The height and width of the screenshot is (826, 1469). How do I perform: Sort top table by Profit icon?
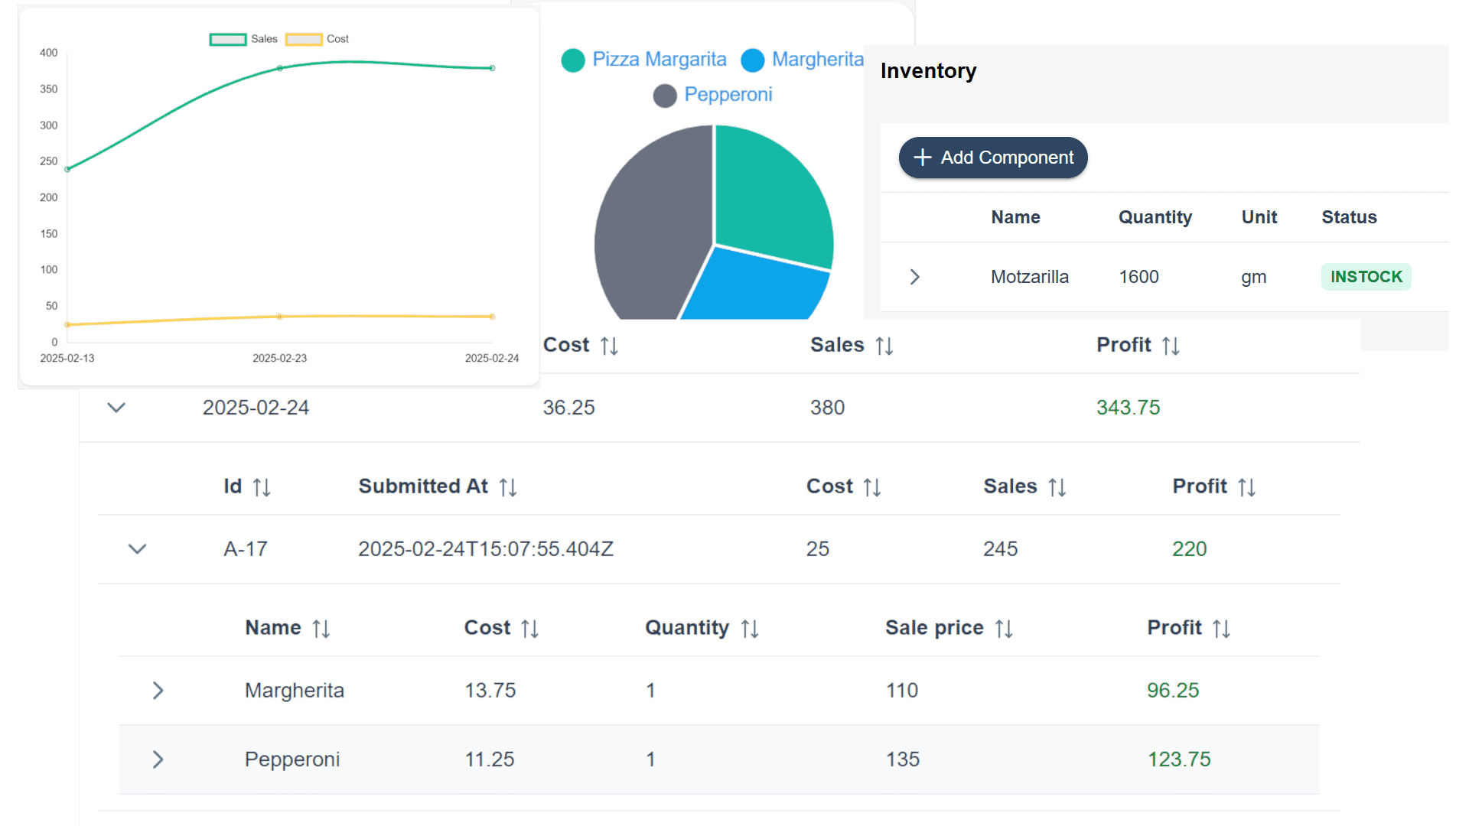click(x=1171, y=346)
